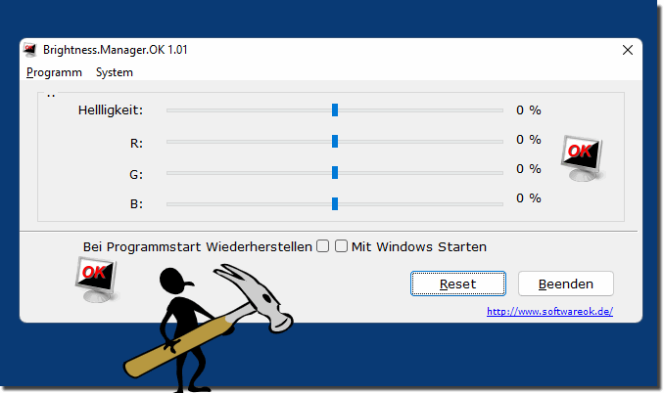Open the softwareok.de website link

[549, 312]
